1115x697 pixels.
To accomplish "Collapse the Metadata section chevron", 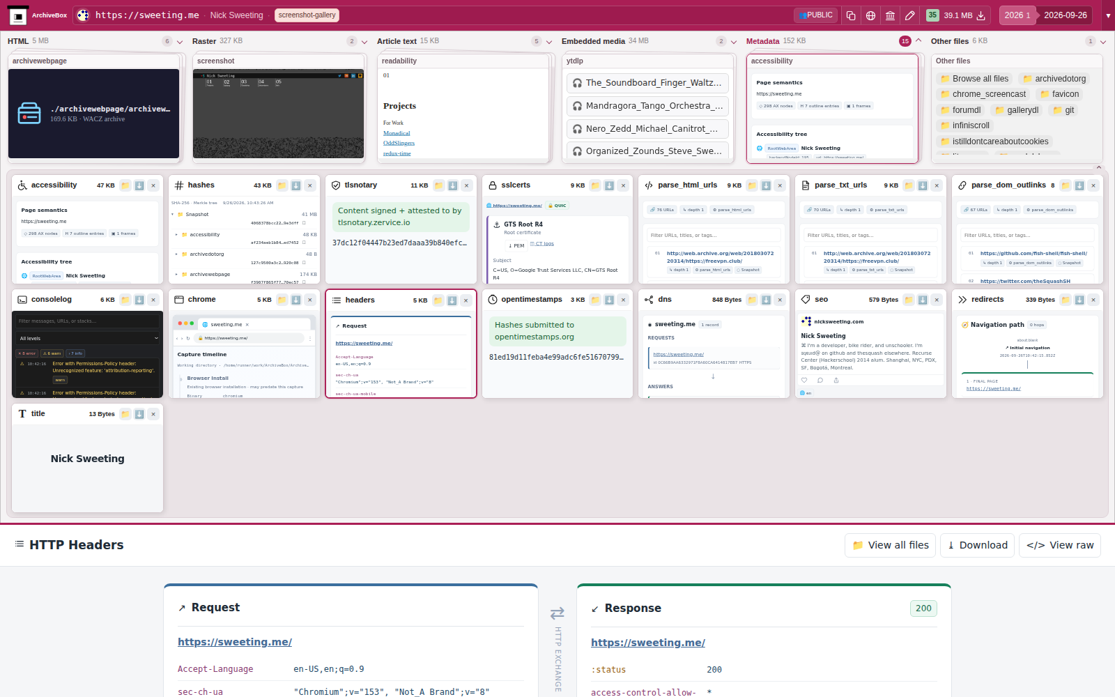I will [x=918, y=41].
